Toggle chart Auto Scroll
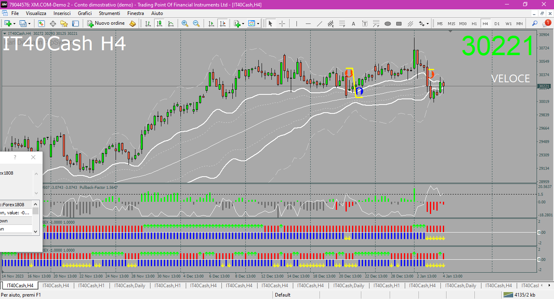This screenshot has width=554, height=299. tap(211, 23)
